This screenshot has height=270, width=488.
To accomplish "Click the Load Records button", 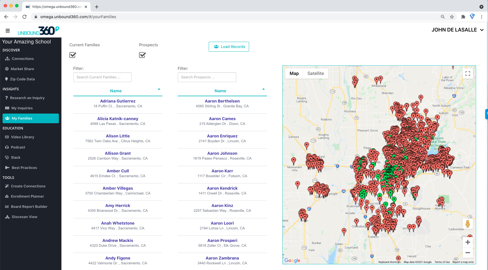I will 229,47.
